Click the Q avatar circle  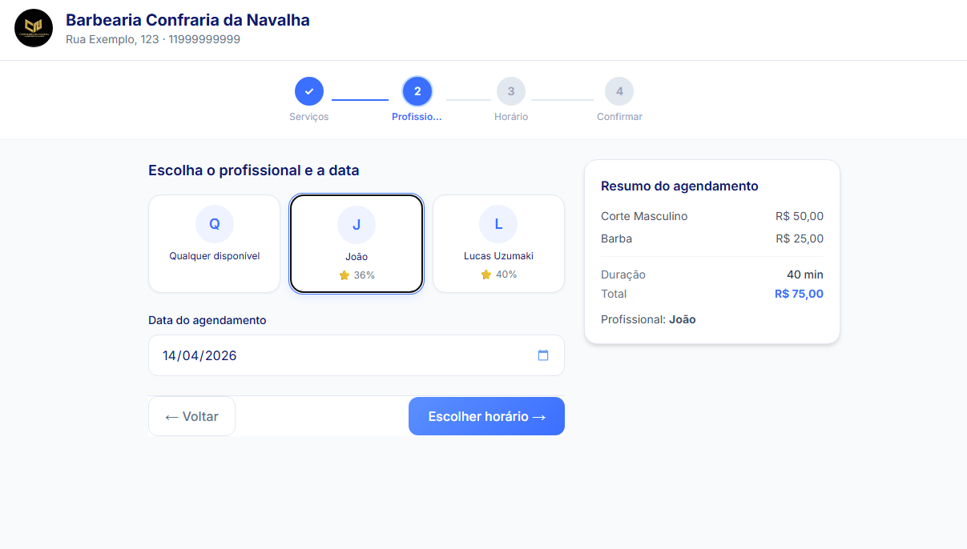215,224
